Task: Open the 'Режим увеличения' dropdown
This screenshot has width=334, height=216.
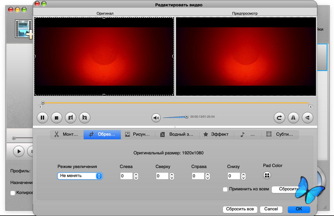Action: tap(80, 176)
